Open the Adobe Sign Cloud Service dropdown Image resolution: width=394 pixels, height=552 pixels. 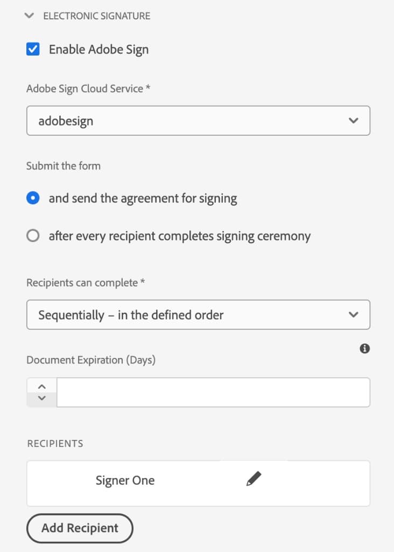(198, 120)
